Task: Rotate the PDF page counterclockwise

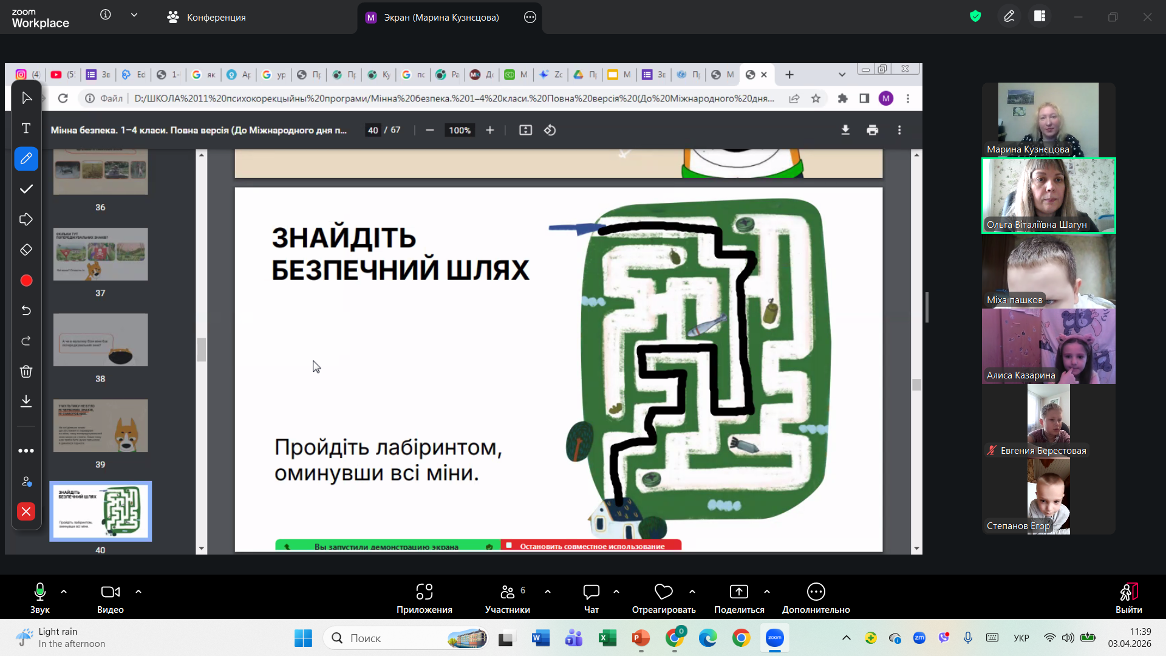Action: pyautogui.click(x=550, y=130)
